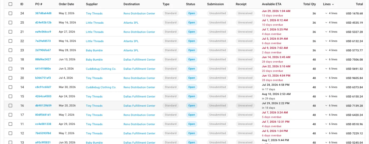Image resolution: width=369 pixels, height=144 pixels.
Task: Sort by the PO # column header
Action: 39,4
